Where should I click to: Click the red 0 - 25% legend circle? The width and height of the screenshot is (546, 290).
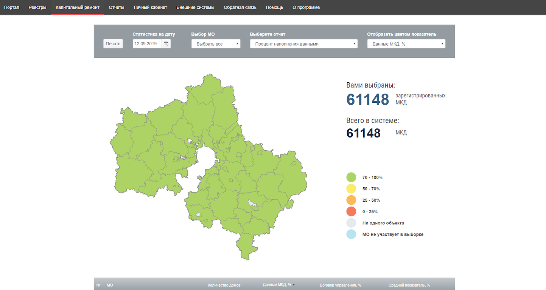(x=351, y=211)
